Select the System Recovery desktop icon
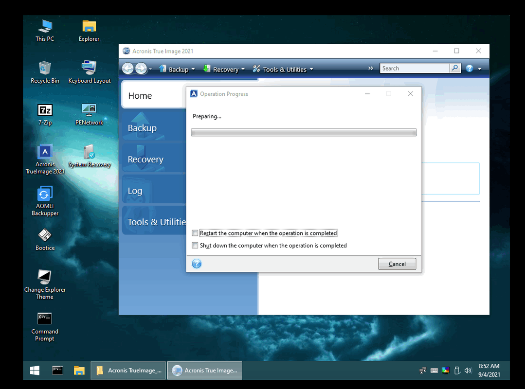Image resolution: width=525 pixels, height=389 pixels. pyautogui.click(x=89, y=156)
